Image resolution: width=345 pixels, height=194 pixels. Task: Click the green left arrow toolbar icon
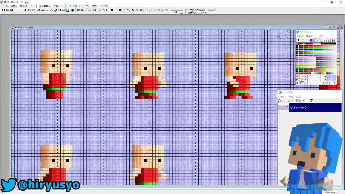point(78,10)
